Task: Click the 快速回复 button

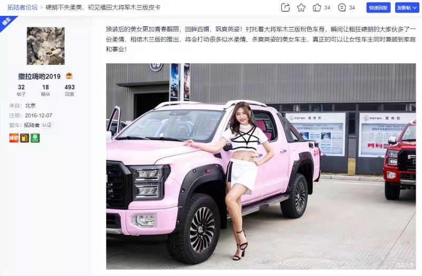Action: (x=378, y=8)
